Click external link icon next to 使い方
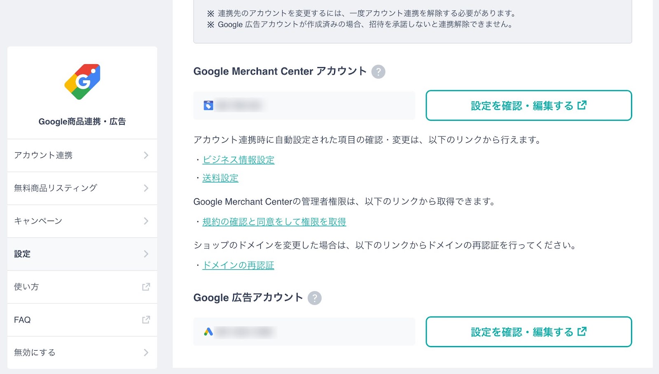 pos(146,287)
